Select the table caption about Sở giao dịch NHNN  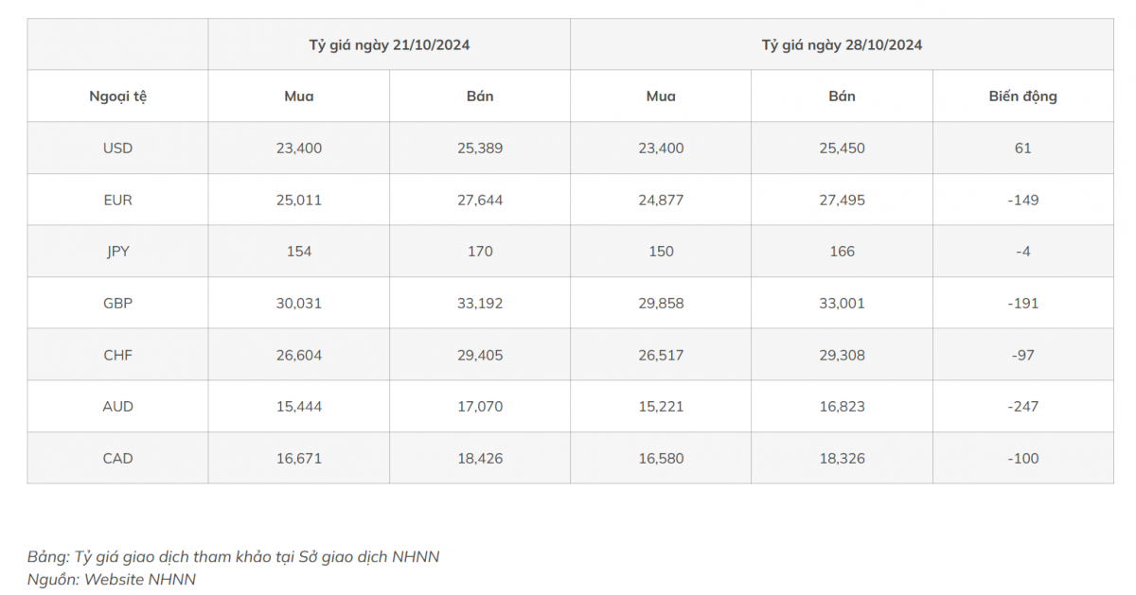click(x=234, y=556)
